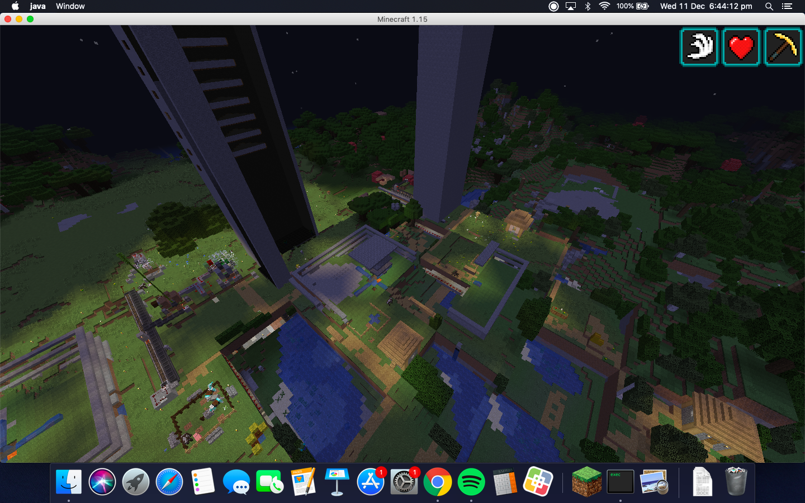The height and width of the screenshot is (503, 805).
Task: Open the Trash
Action: [736, 482]
